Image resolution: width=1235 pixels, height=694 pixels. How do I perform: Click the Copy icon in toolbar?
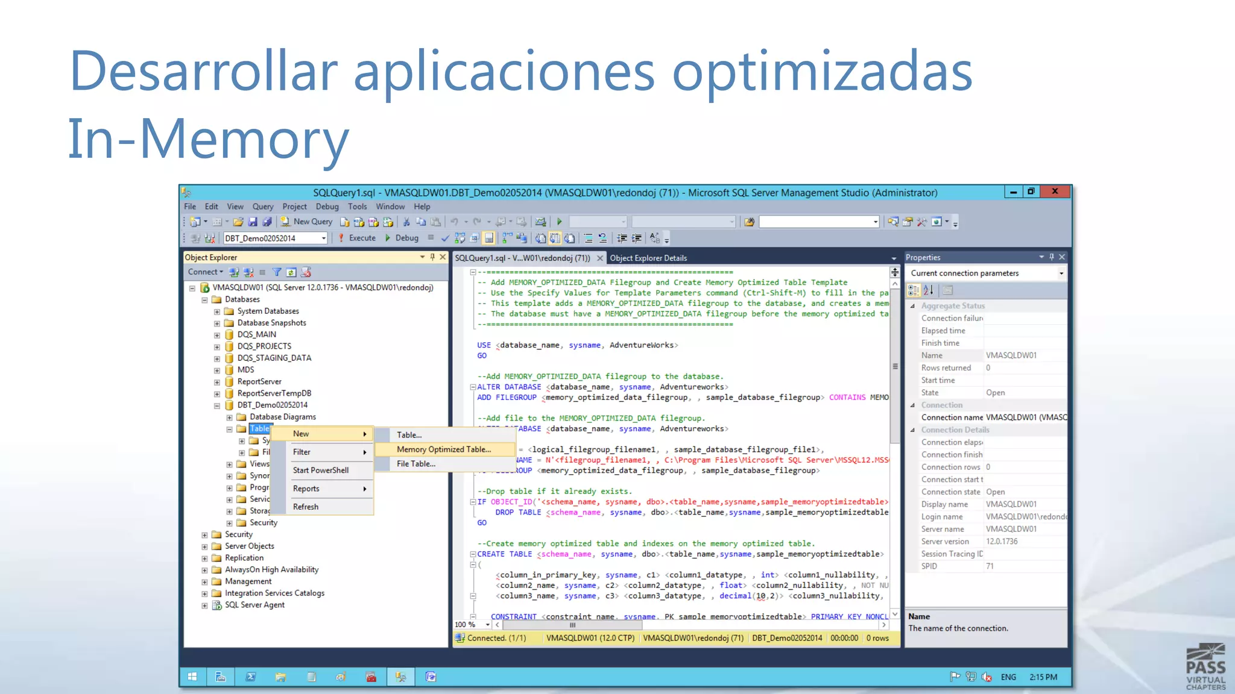tap(421, 222)
